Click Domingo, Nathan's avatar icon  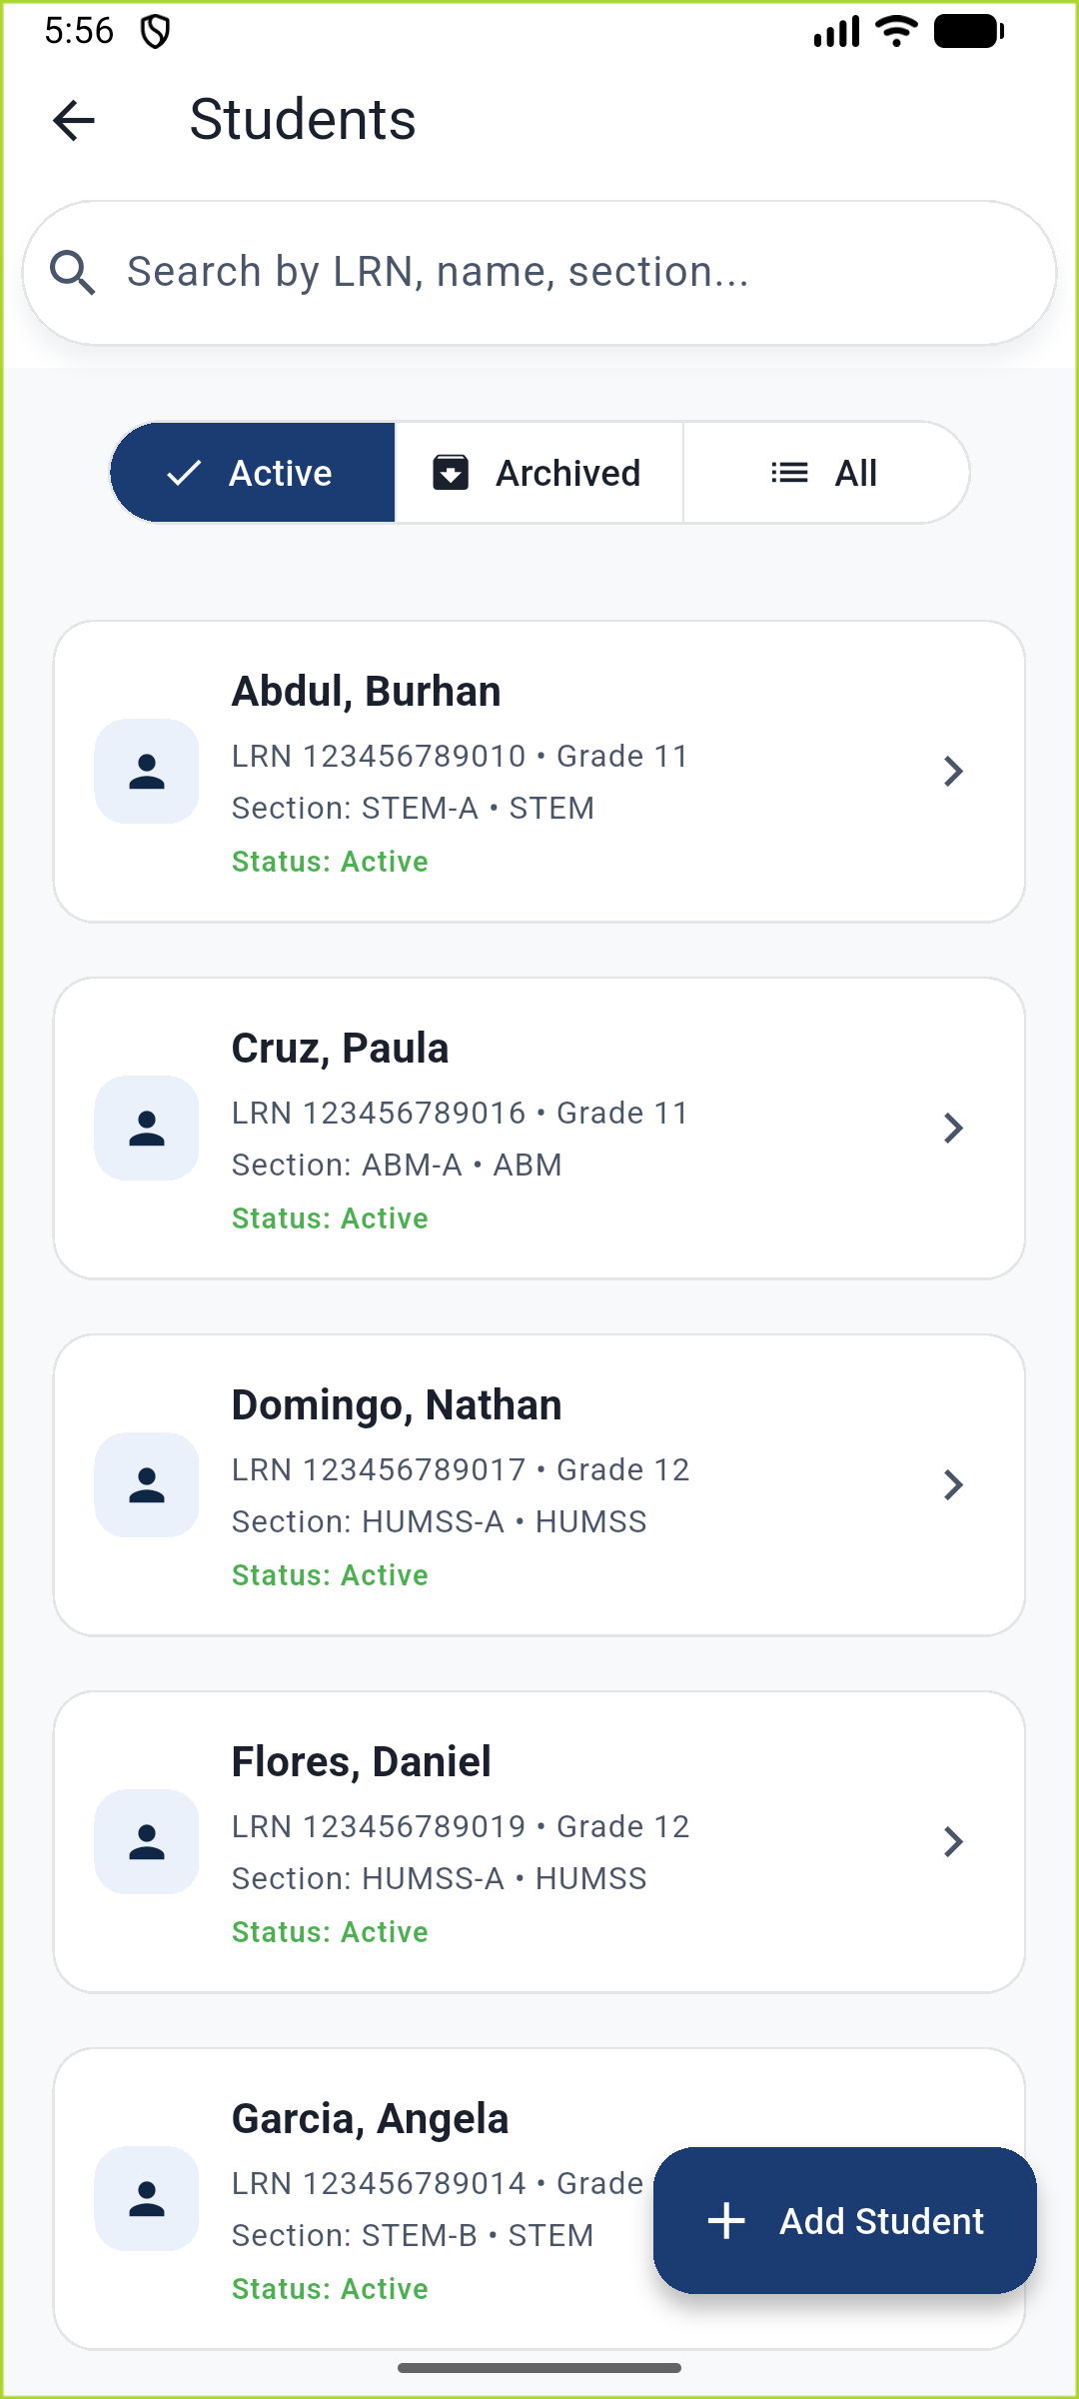(147, 1485)
